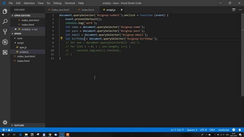Open the Extensions view
The width and height of the screenshot is (244, 137).
5,53
